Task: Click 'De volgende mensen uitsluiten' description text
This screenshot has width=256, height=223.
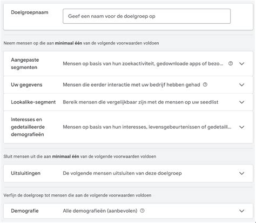Action: pos(122,173)
